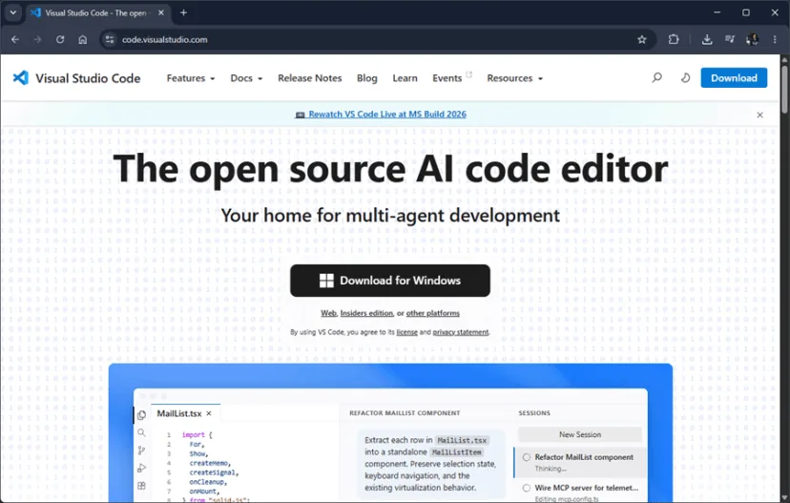Click the Visual Studio Code brand text

tap(88, 78)
